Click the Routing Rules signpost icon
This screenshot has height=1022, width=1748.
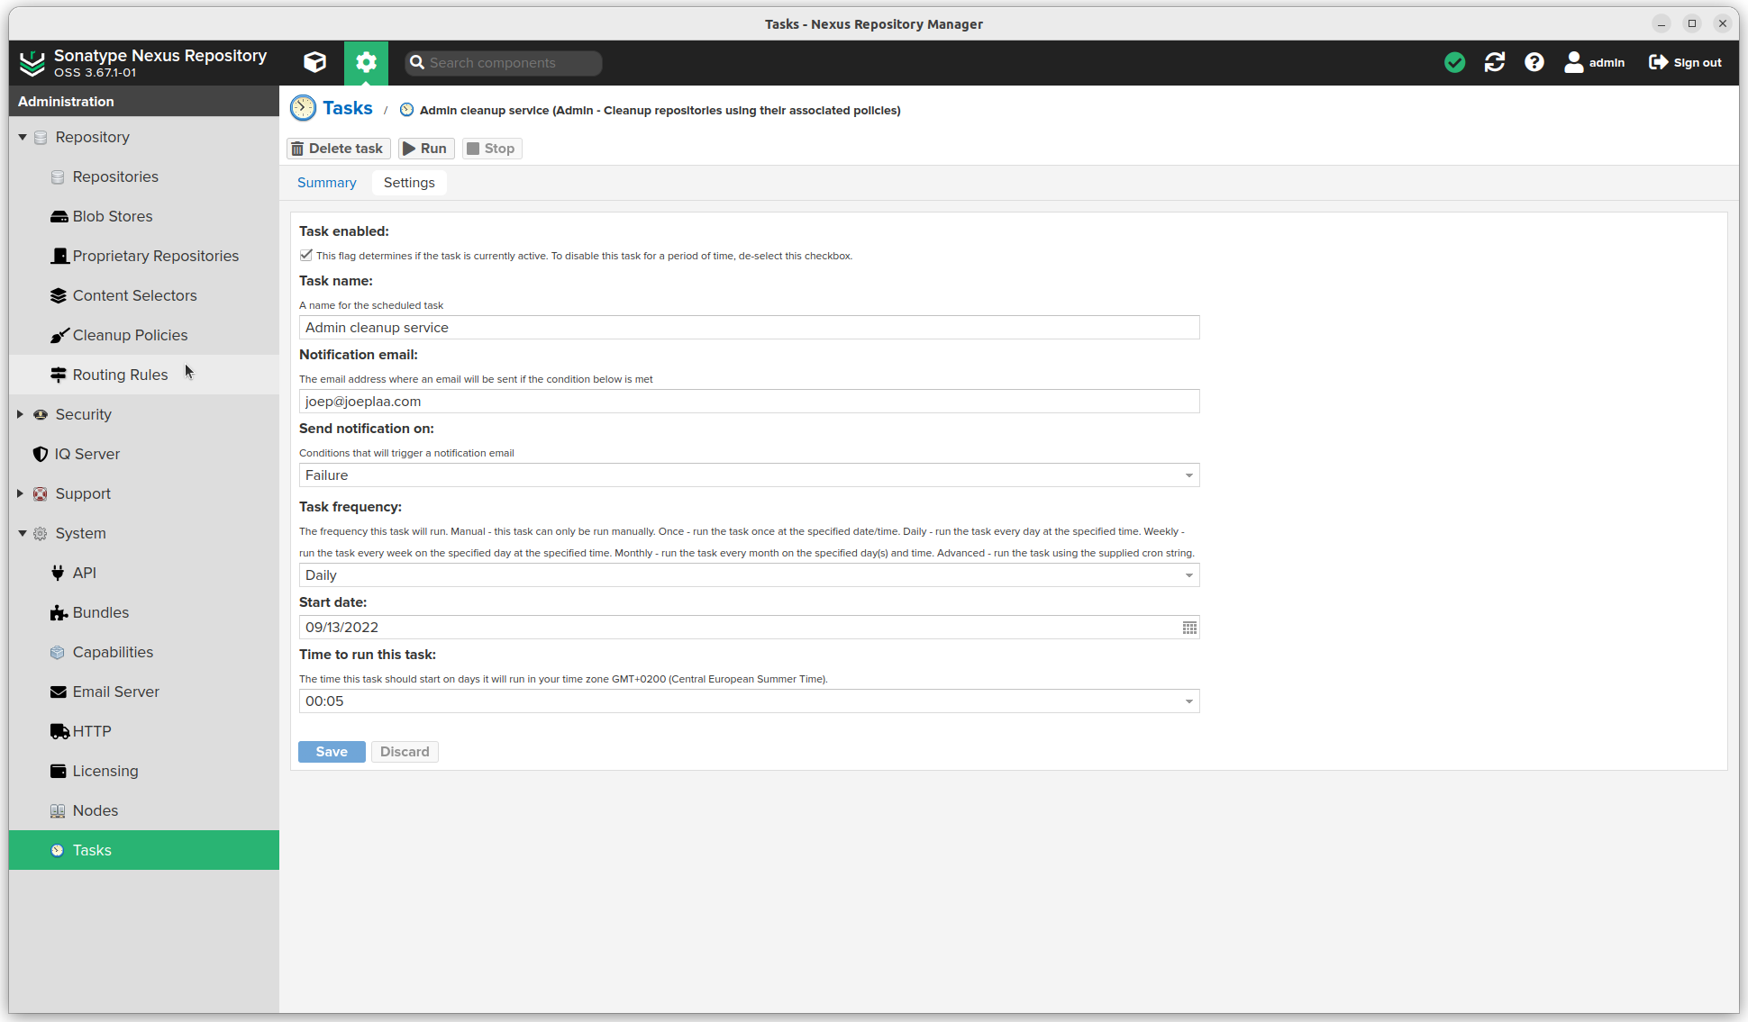59,375
